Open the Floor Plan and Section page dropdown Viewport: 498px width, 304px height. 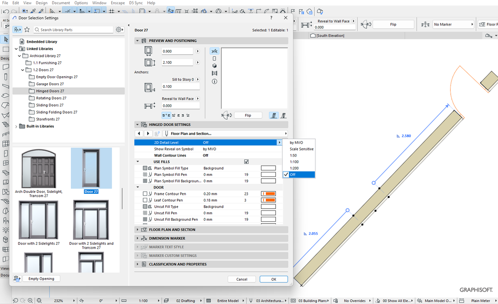tap(226, 134)
